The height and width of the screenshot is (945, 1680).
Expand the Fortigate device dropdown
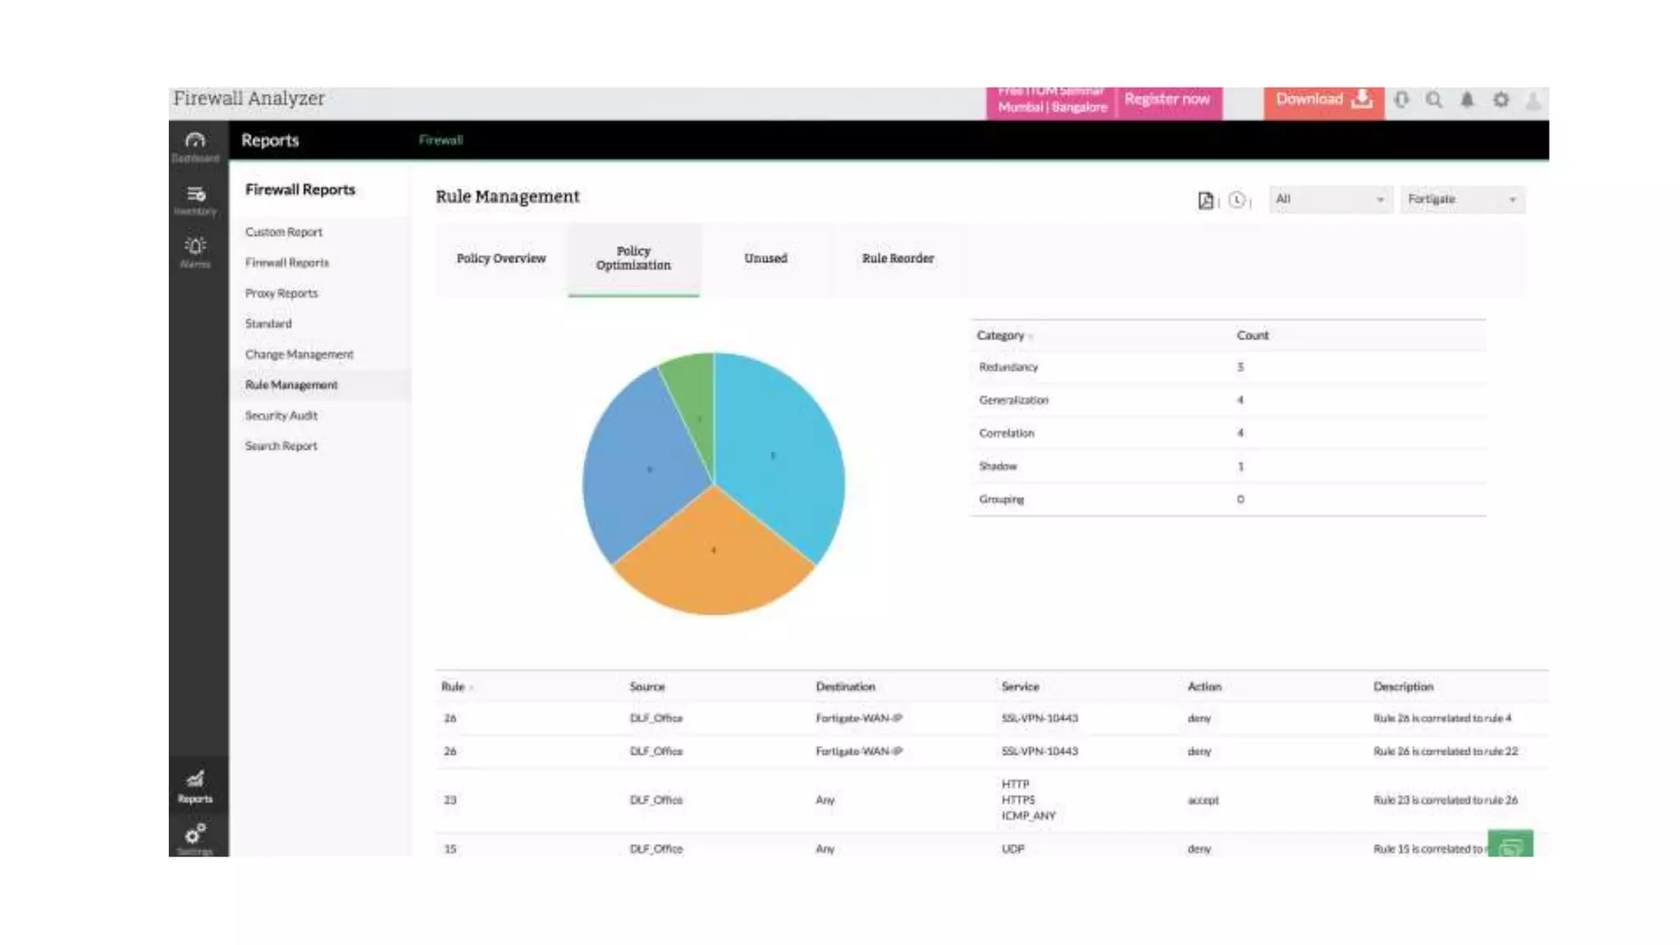click(1462, 199)
